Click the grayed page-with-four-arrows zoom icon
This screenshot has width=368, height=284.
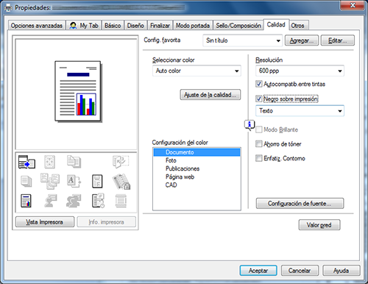click(x=49, y=162)
